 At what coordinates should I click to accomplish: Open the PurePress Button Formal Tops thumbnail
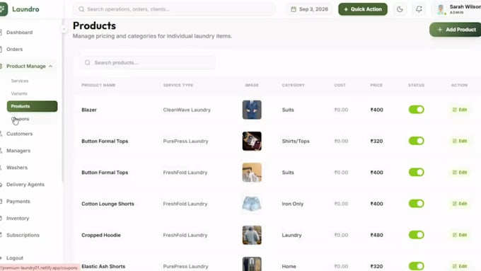(252, 141)
